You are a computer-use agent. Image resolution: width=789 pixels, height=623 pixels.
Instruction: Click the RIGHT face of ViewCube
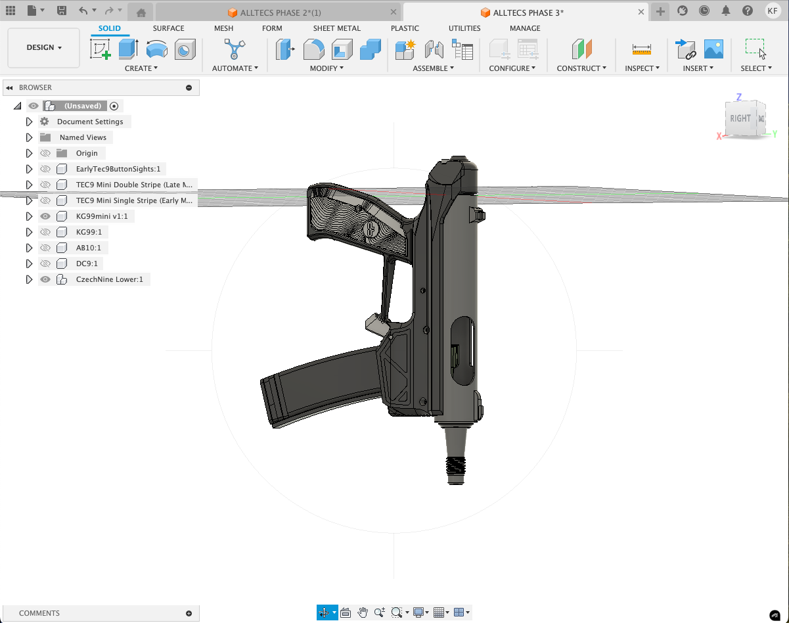pos(740,119)
